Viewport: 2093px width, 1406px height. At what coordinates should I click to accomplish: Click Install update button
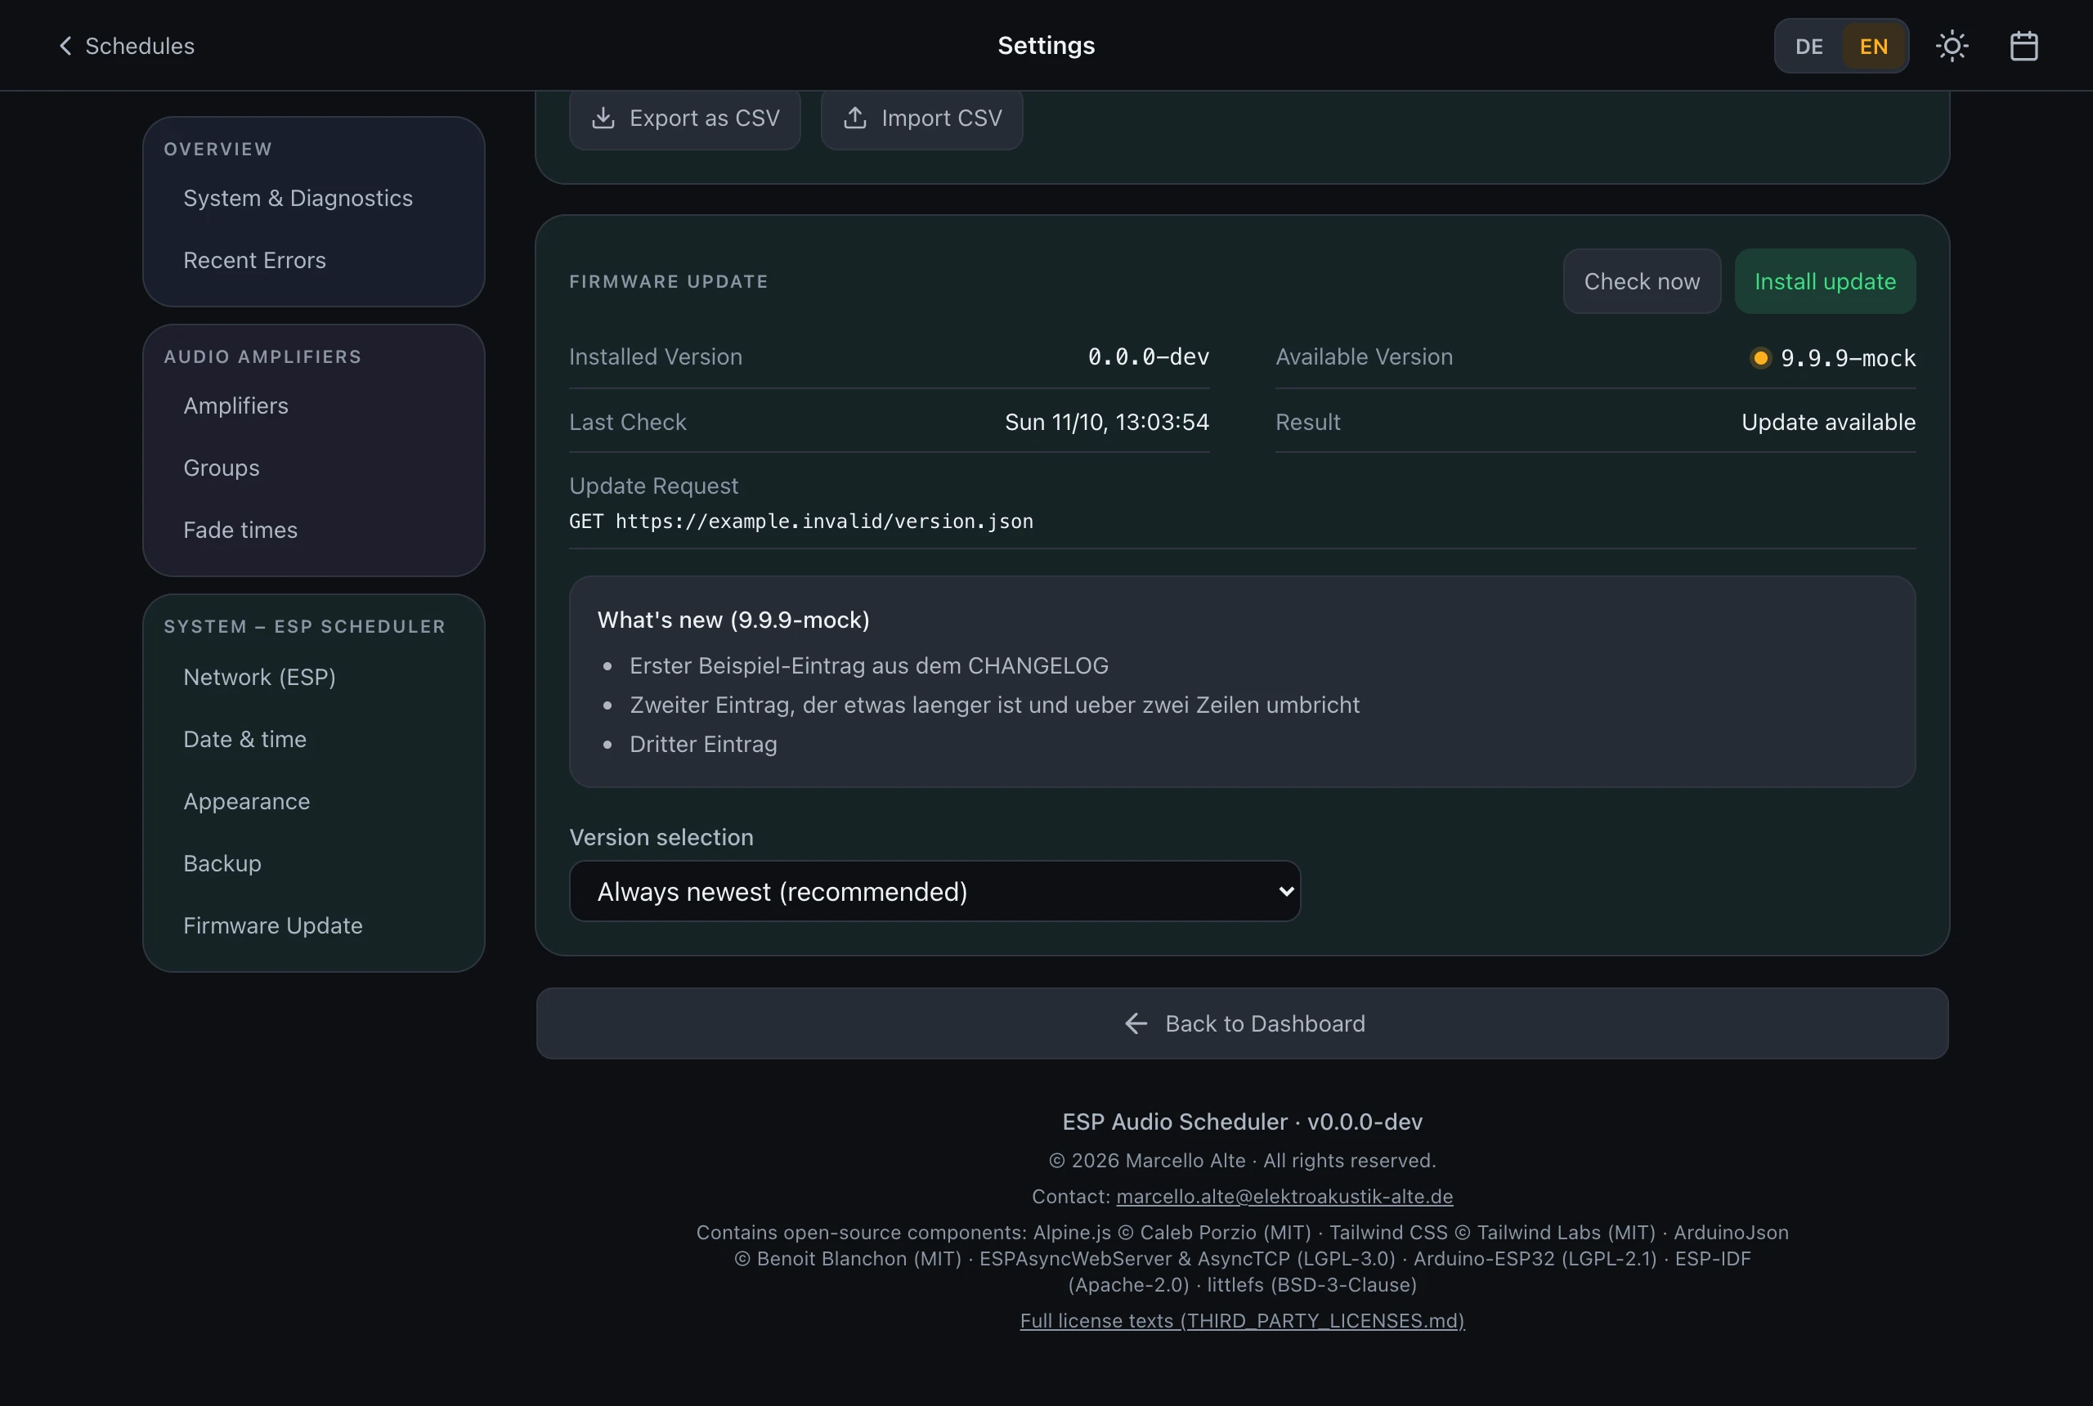click(x=1825, y=281)
